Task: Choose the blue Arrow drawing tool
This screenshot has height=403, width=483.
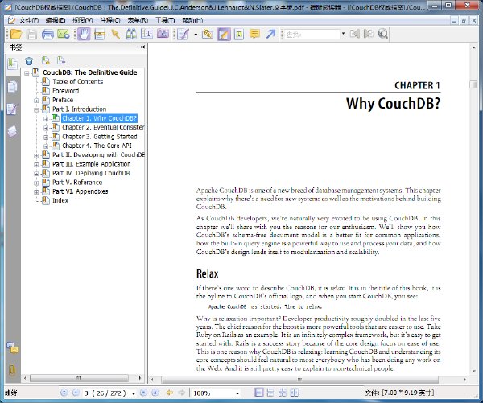Action: click(x=270, y=34)
